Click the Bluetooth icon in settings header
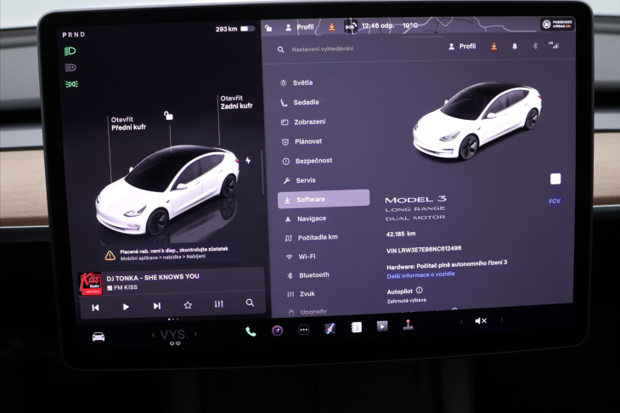The width and height of the screenshot is (620, 413). (x=535, y=46)
